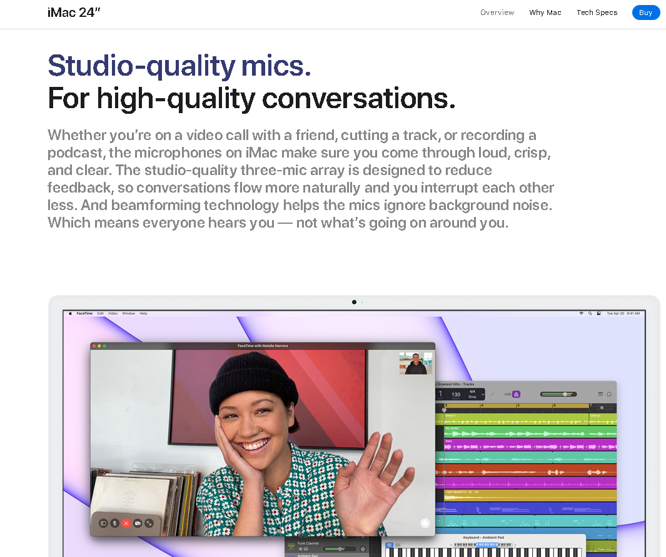666x557 pixels.
Task: Click the Tue Apr 20 9:41 AM clock
Action: [x=623, y=313]
